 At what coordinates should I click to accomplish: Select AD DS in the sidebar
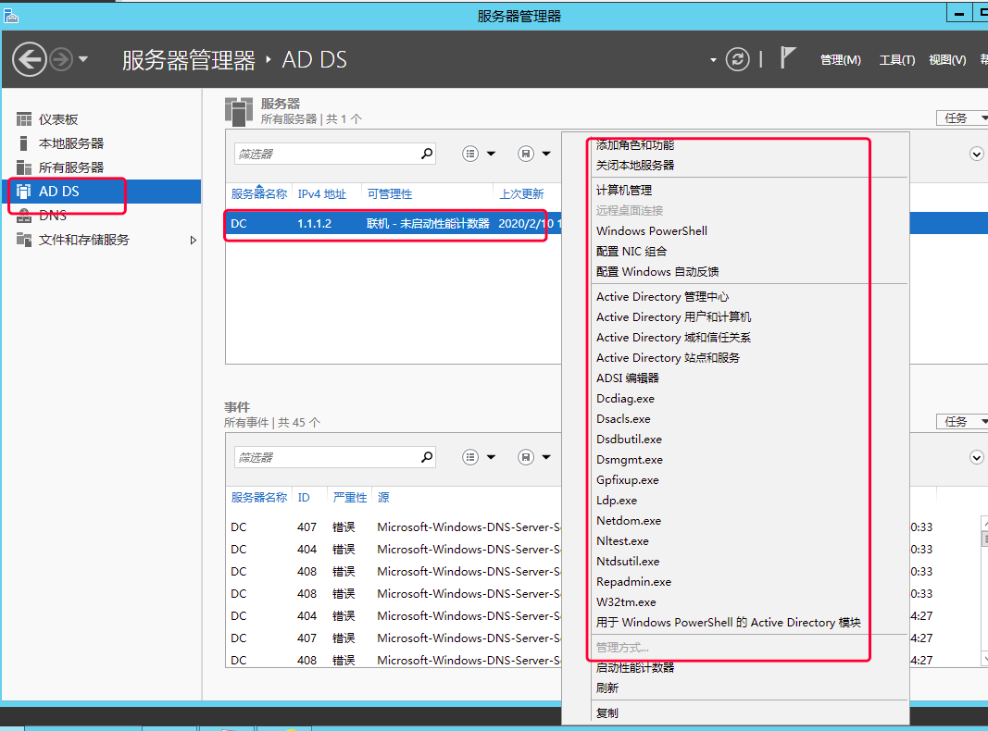(102, 192)
